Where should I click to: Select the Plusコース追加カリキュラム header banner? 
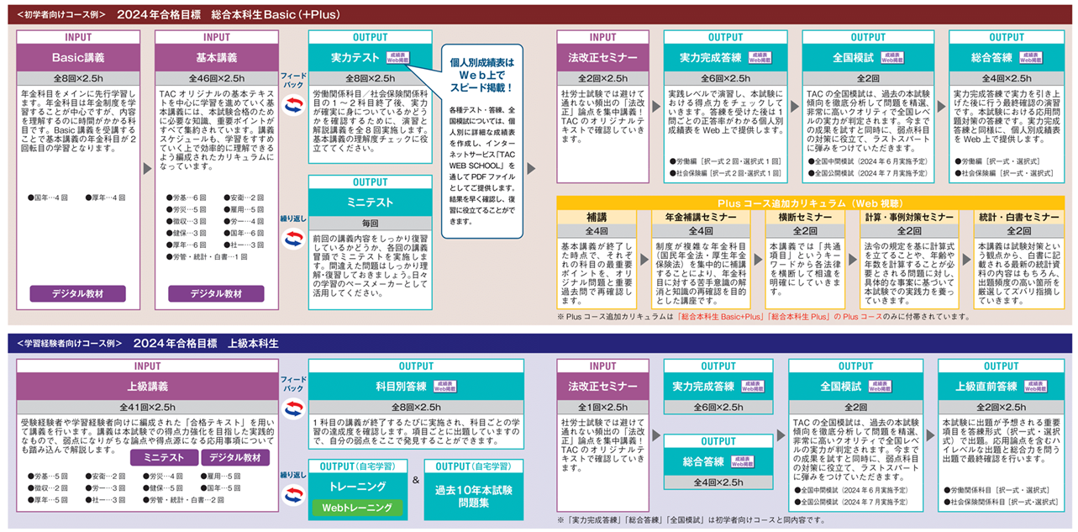pyautogui.click(x=809, y=203)
